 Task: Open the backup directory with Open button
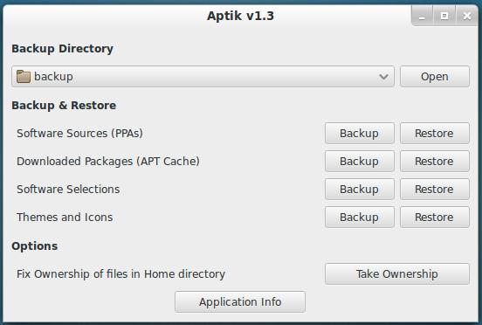click(x=435, y=77)
